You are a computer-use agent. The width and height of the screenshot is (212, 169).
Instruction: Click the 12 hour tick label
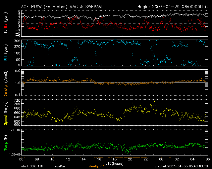pyautogui.click(x=68, y=159)
